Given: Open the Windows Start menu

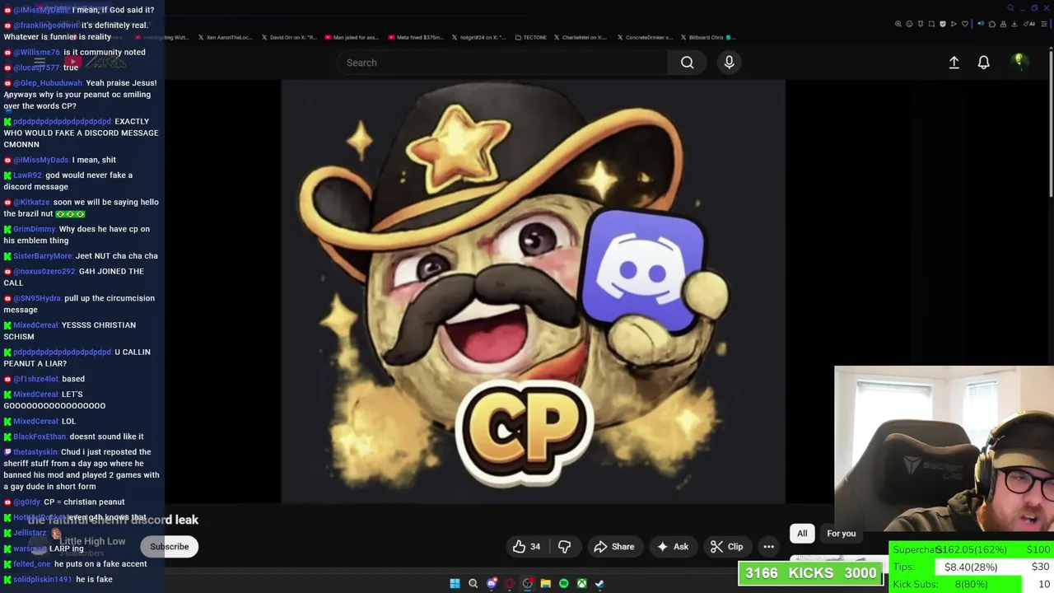Looking at the screenshot, I should click(x=455, y=584).
